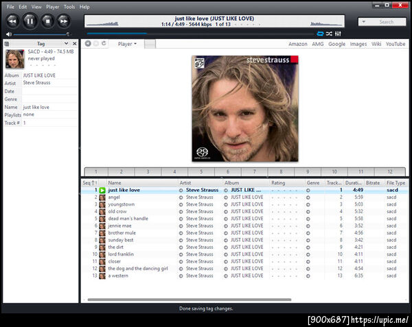Select track button 12 under cover art
The width and height of the screenshot is (412, 327).
(390, 172)
